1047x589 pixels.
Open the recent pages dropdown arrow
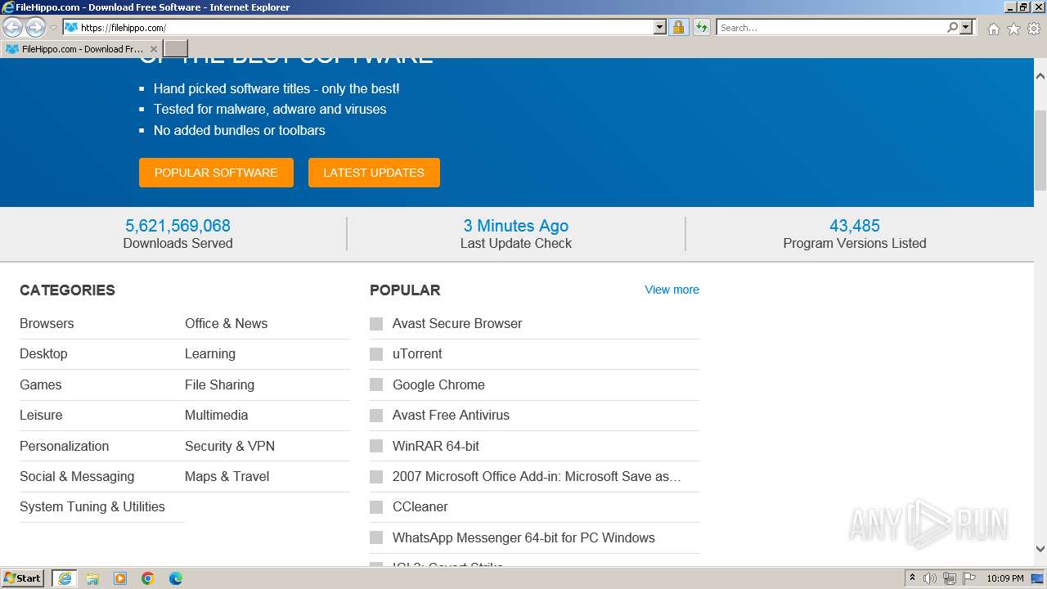pos(53,28)
